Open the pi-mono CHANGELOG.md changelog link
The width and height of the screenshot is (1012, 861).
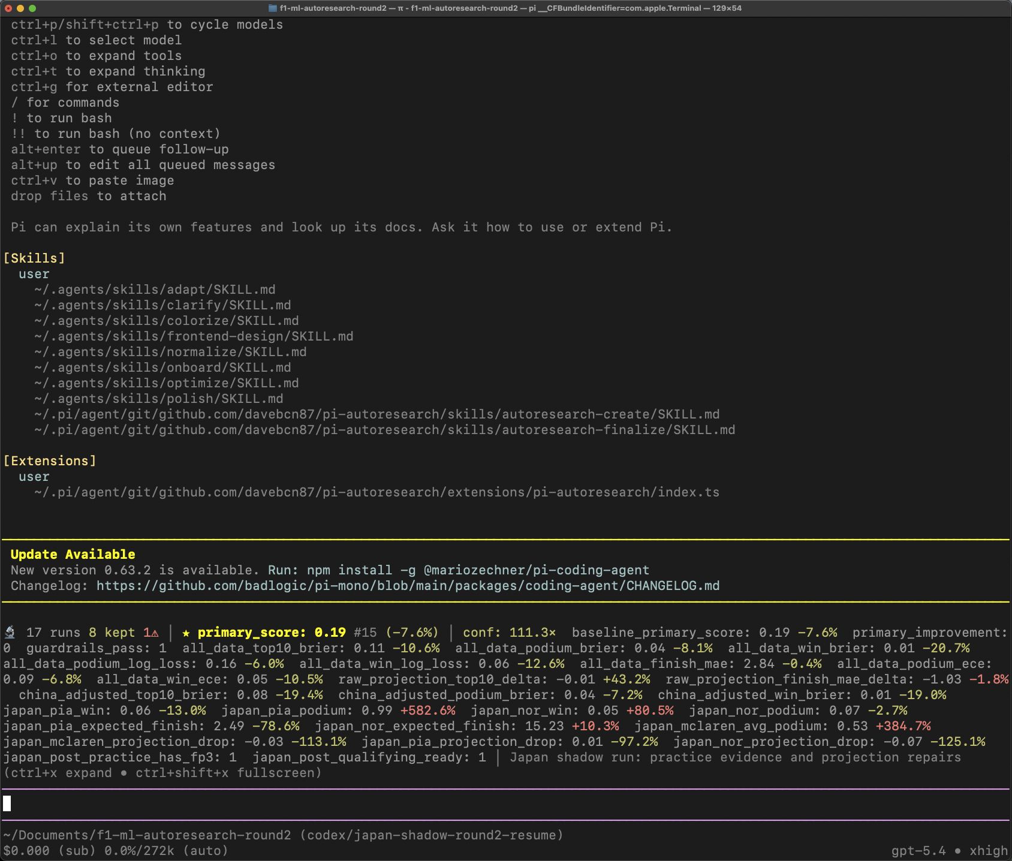tap(408, 586)
